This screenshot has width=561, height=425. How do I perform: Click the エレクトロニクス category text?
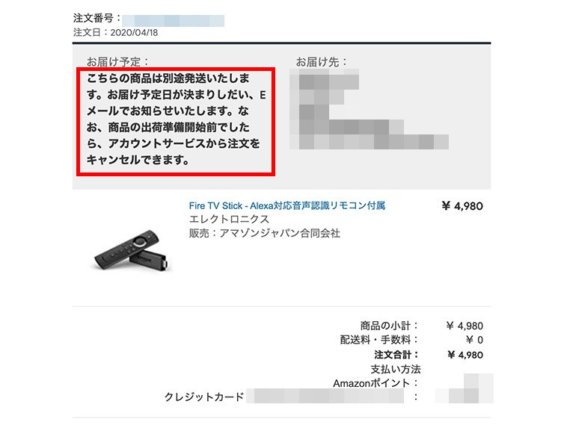coord(229,219)
